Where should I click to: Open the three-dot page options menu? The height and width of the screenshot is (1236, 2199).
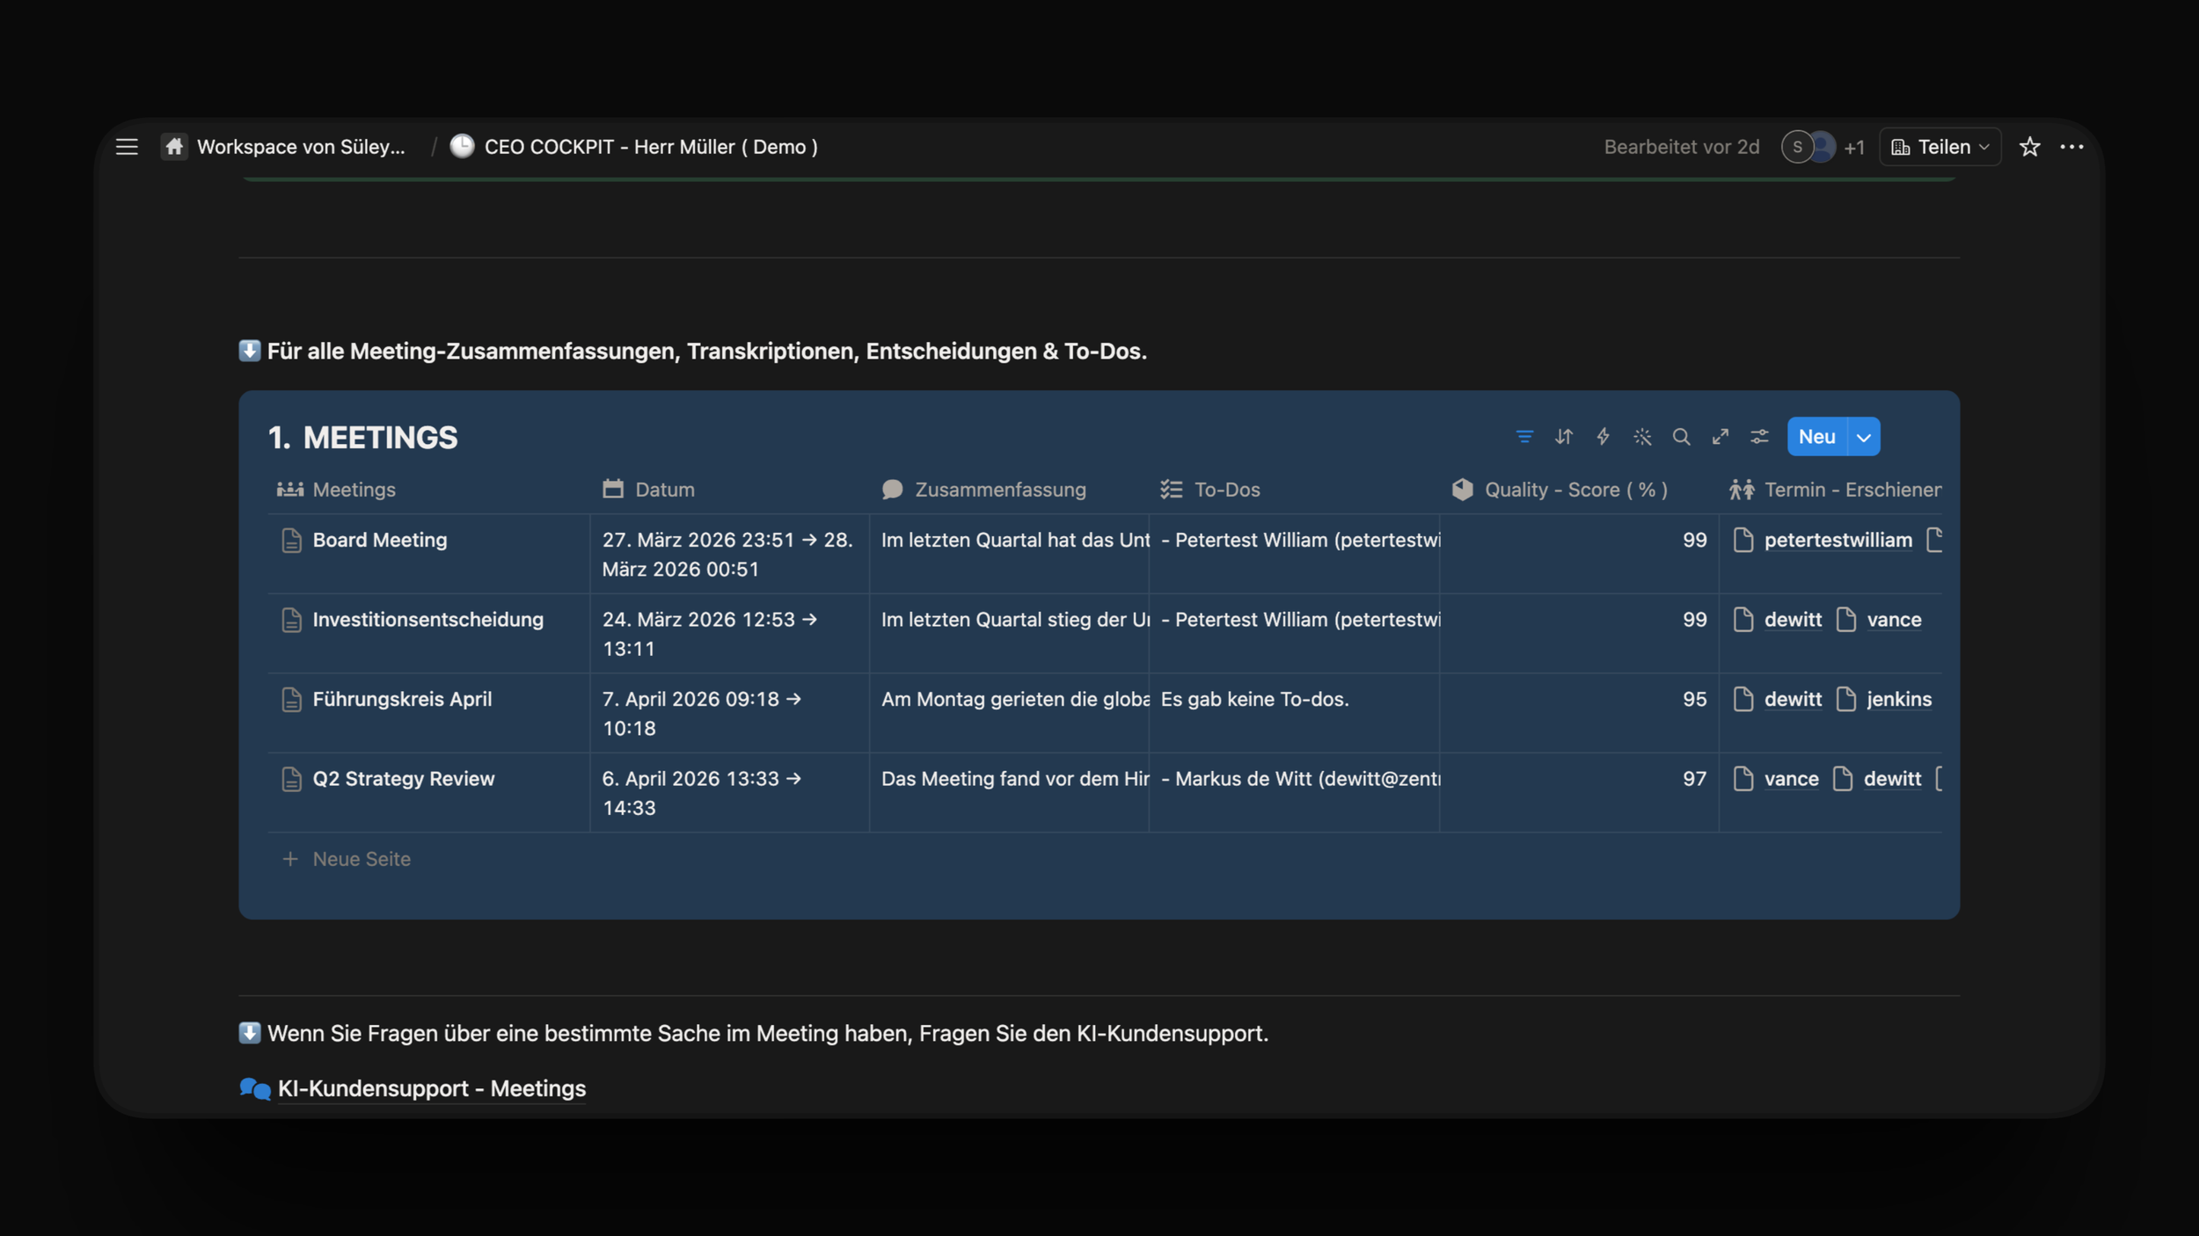pyautogui.click(x=2071, y=147)
